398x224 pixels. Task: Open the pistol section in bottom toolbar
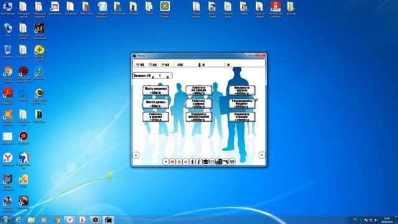225,162
